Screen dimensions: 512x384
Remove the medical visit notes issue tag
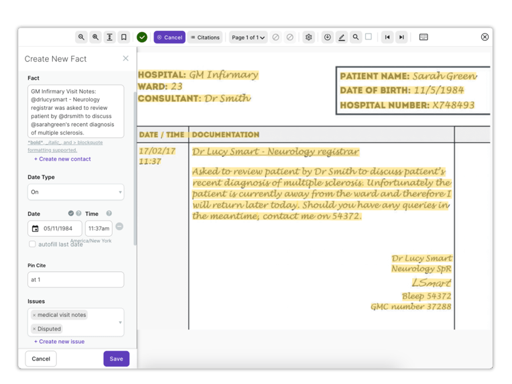34,315
